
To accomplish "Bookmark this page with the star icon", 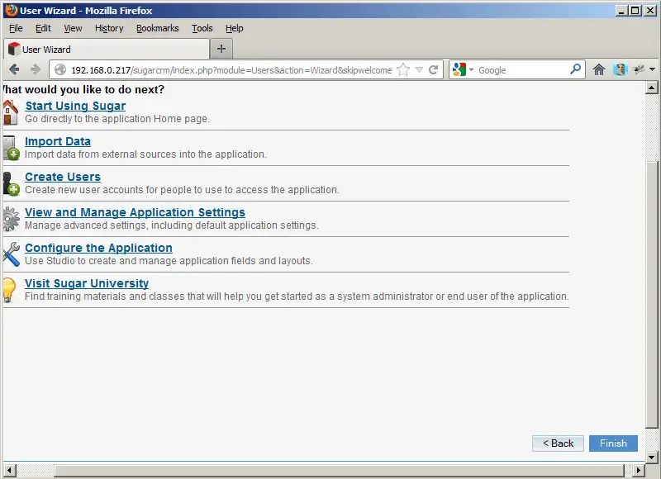I will (x=403, y=69).
